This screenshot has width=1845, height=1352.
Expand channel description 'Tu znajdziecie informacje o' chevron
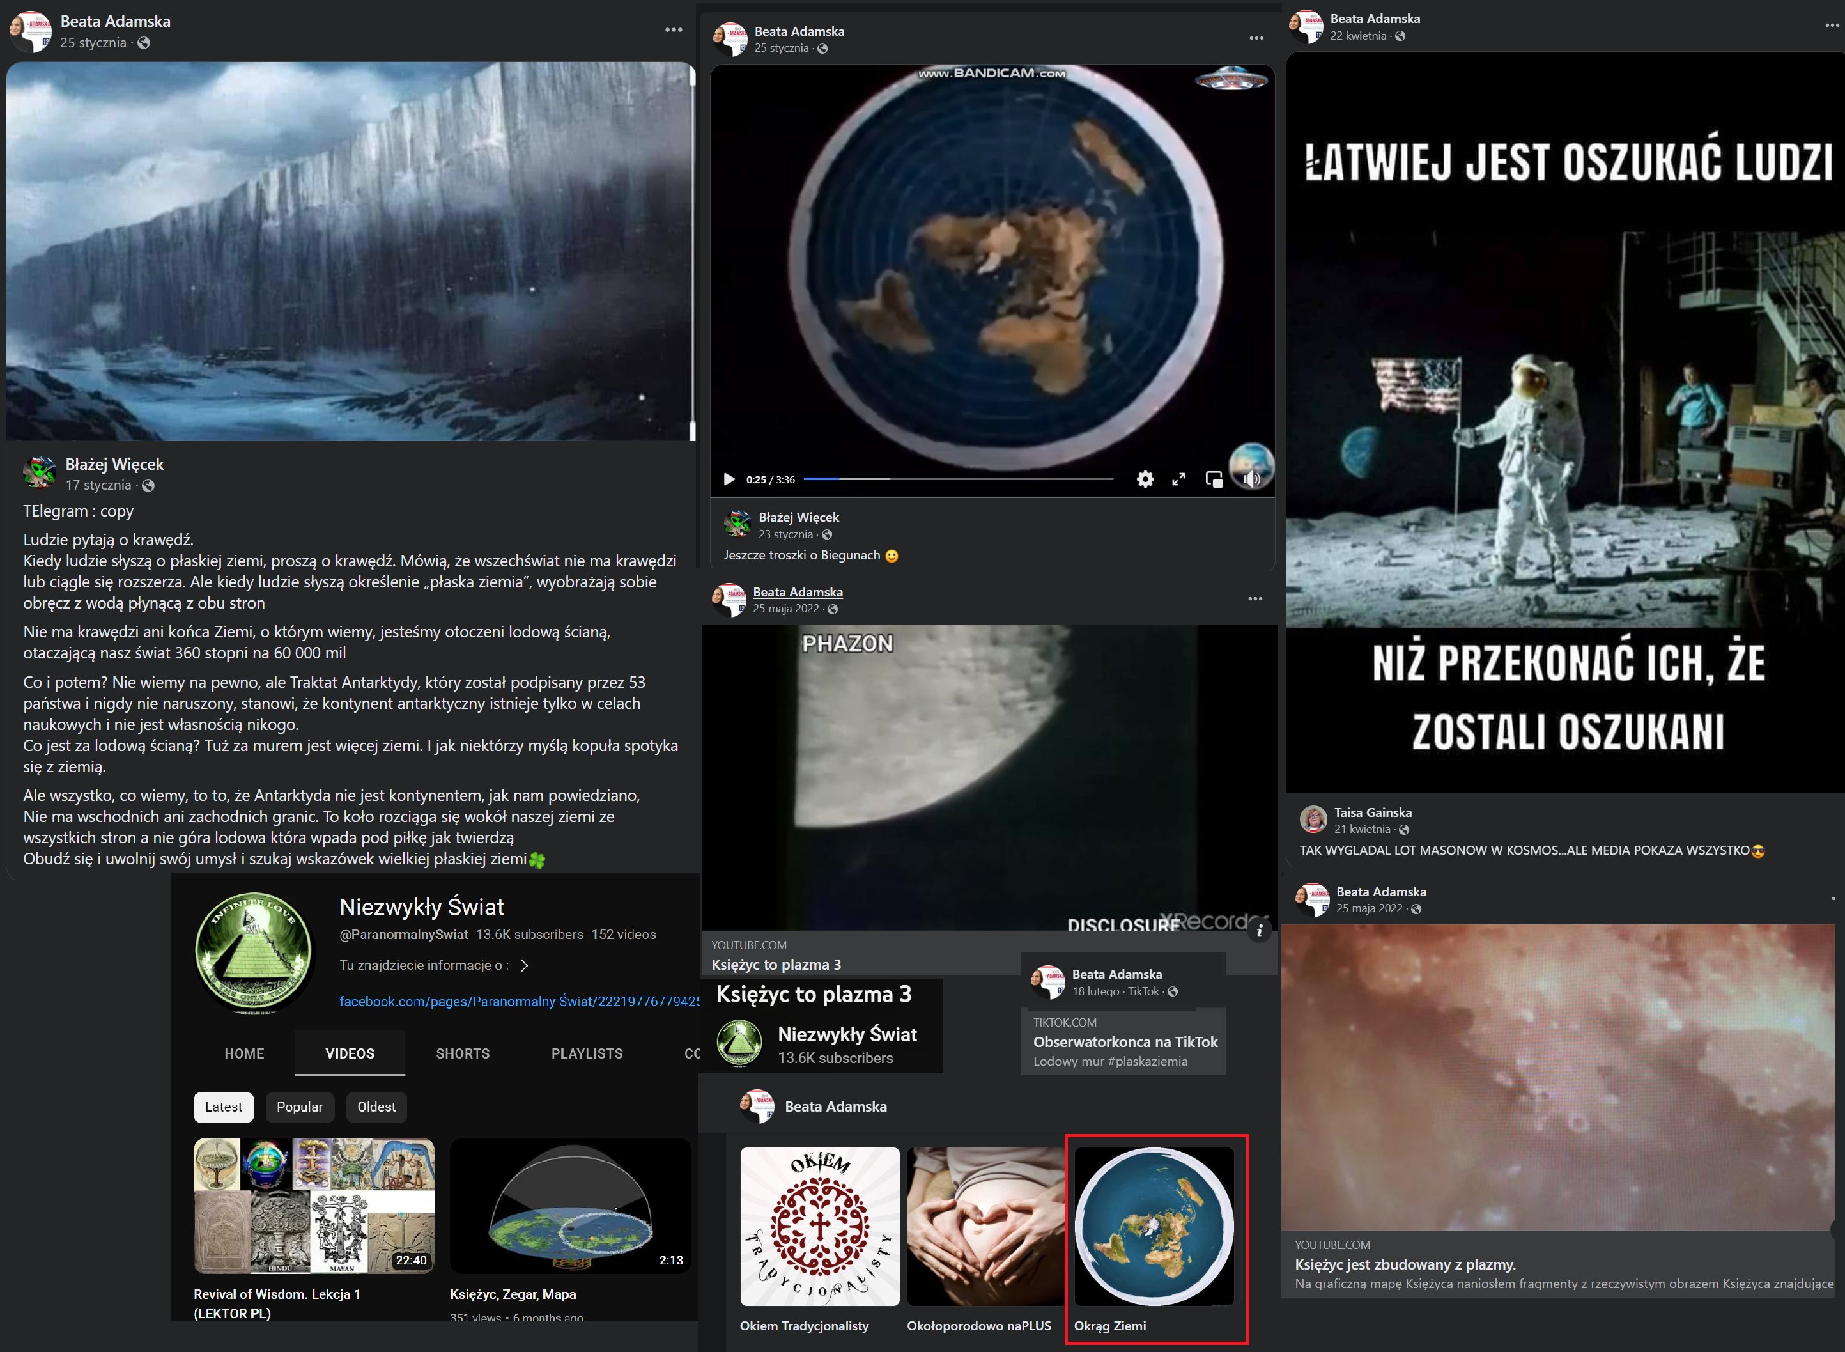[525, 966]
